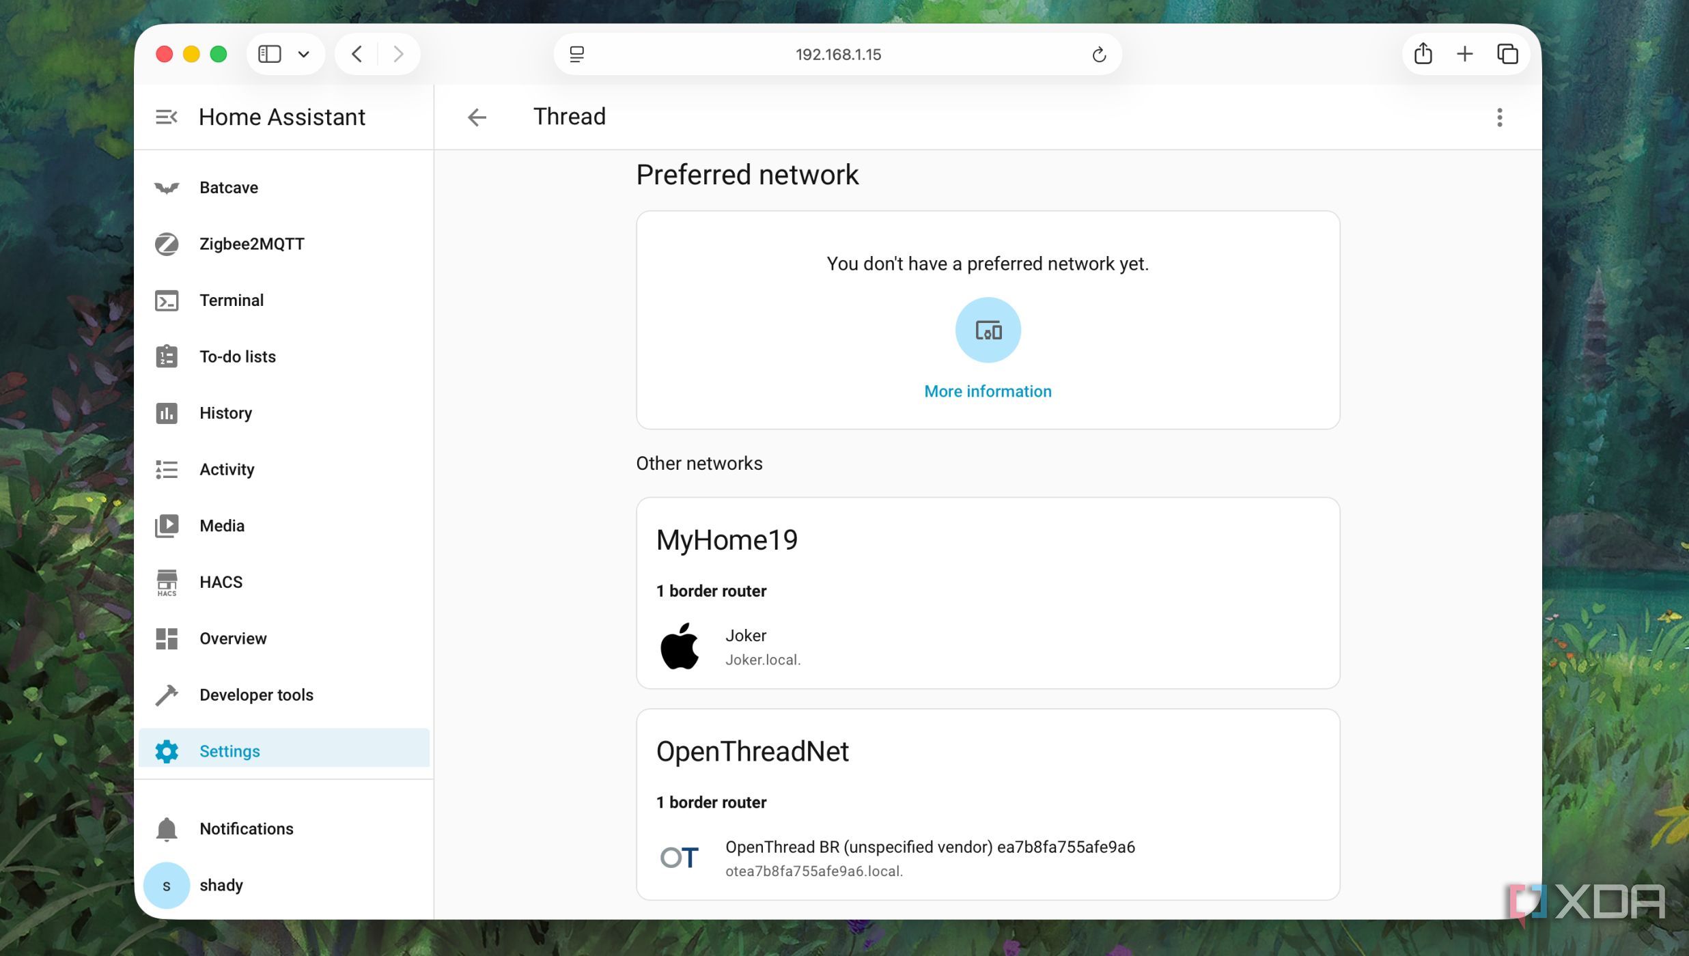Expand the Safari sidebar options chevron
1689x956 pixels.
click(304, 54)
